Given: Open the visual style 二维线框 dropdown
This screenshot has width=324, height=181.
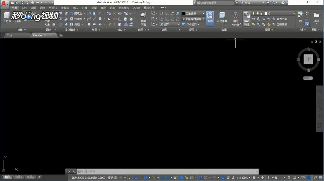Looking at the screenshot, I should click(x=193, y=13).
